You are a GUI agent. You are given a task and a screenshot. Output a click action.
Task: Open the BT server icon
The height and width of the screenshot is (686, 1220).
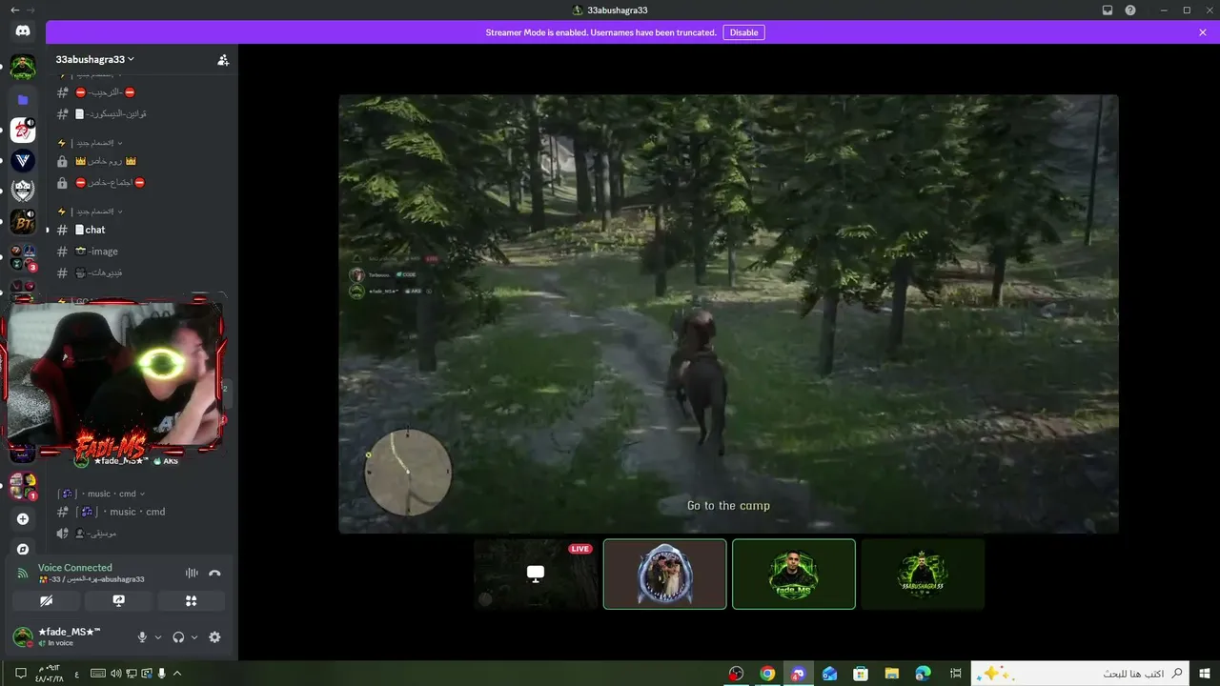(23, 223)
